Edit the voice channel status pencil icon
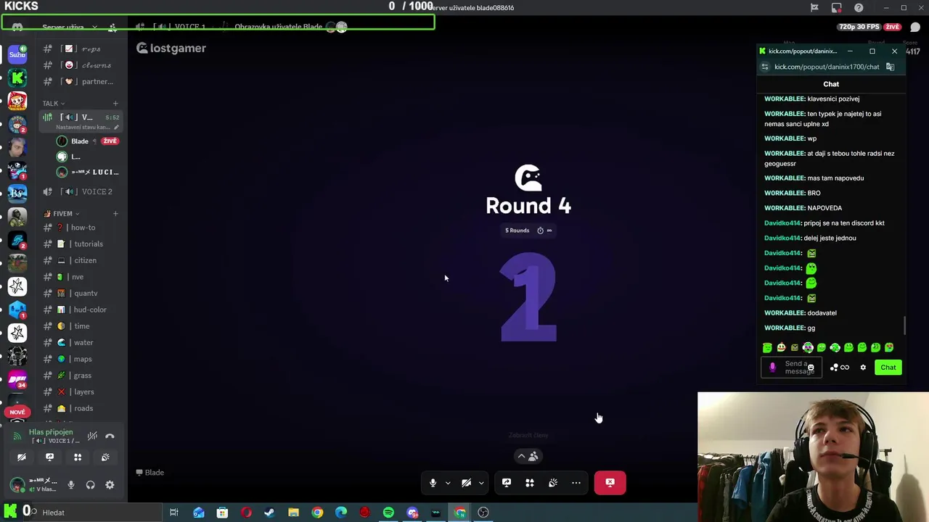Screen dimensions: 929x522 pyautogui.click(x=116, y=128)
